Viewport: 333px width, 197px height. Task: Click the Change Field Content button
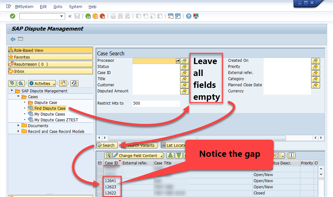pos(138,155)
